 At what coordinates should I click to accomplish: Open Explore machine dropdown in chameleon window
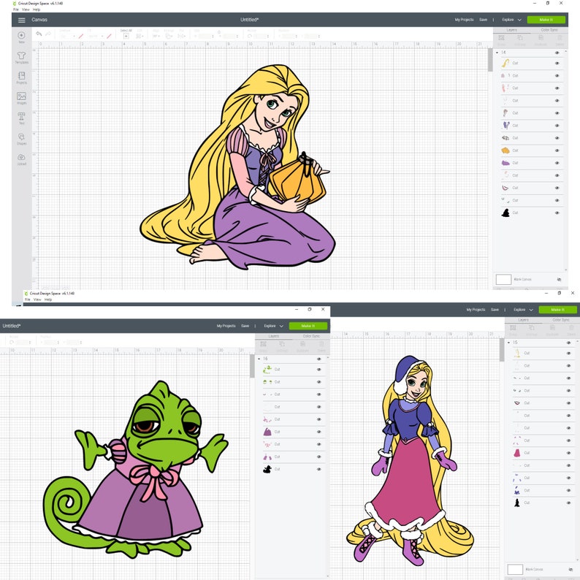273,327
